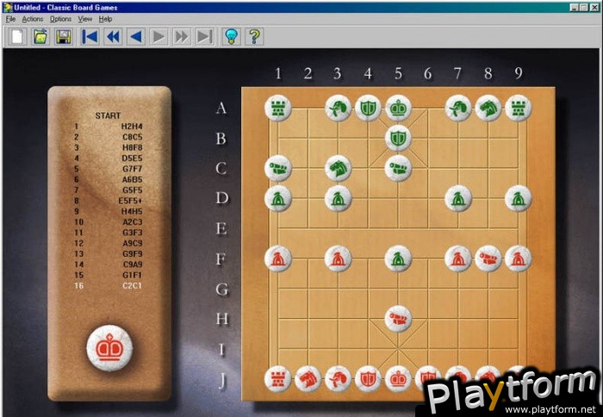This screenshot has width=603, height=417.
Task: Select green horse at A8
Action: [x=488, y=108]
